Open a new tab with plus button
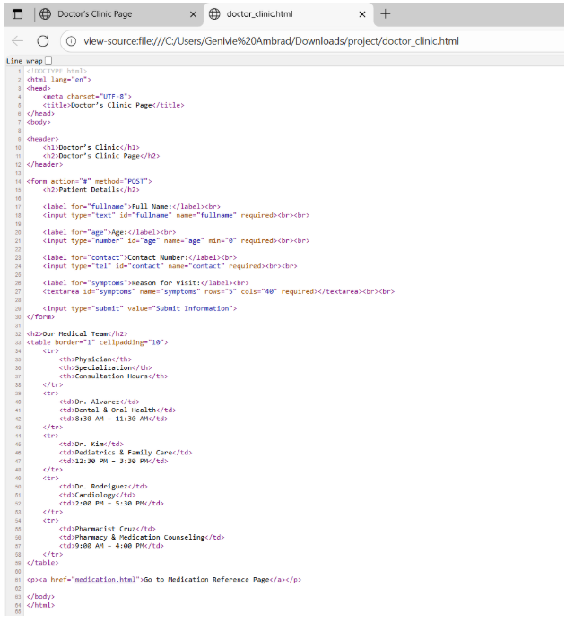The height and width of the screenshot is (622, 574). click(386, 14)
